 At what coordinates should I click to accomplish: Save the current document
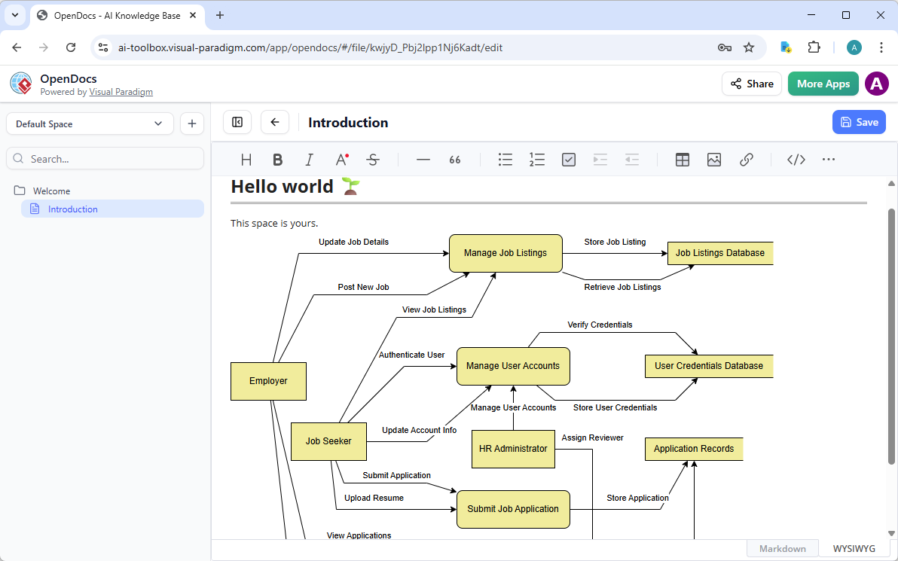pyautogui.click(x=859, y=121)
